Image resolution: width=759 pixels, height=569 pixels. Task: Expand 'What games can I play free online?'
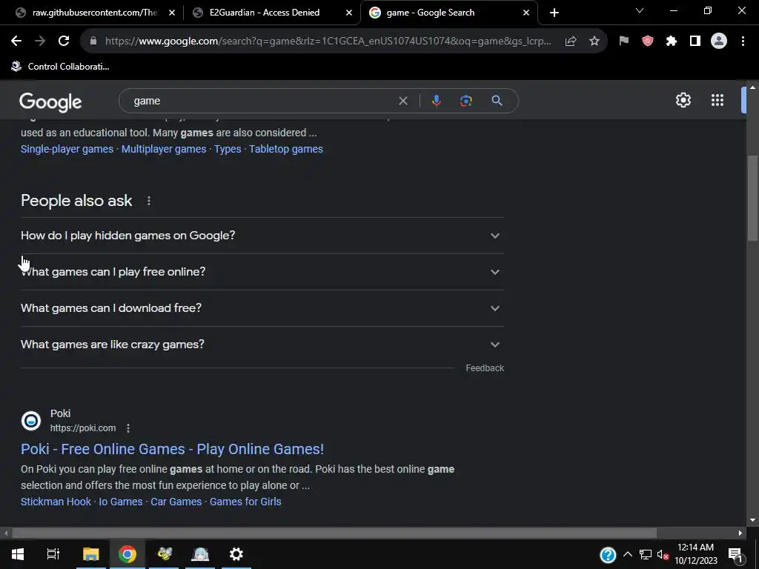(262, 272)
